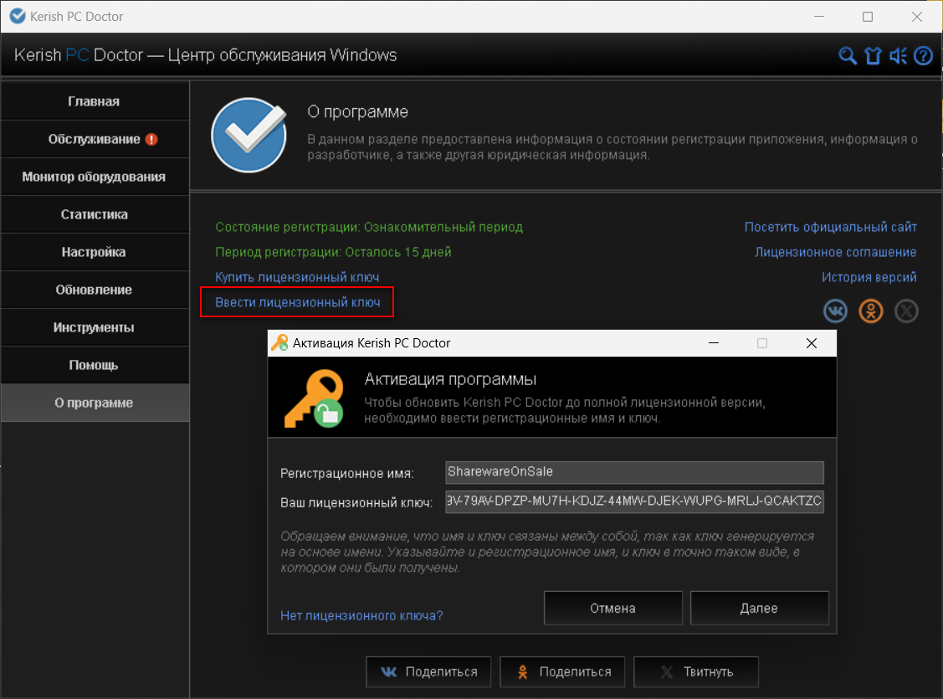Go to Монитор оборудования
943x699 pixels.
click(95, 177)
